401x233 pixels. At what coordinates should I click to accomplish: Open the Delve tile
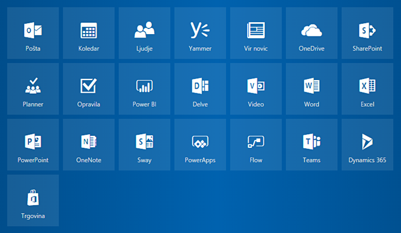(200, 89)
